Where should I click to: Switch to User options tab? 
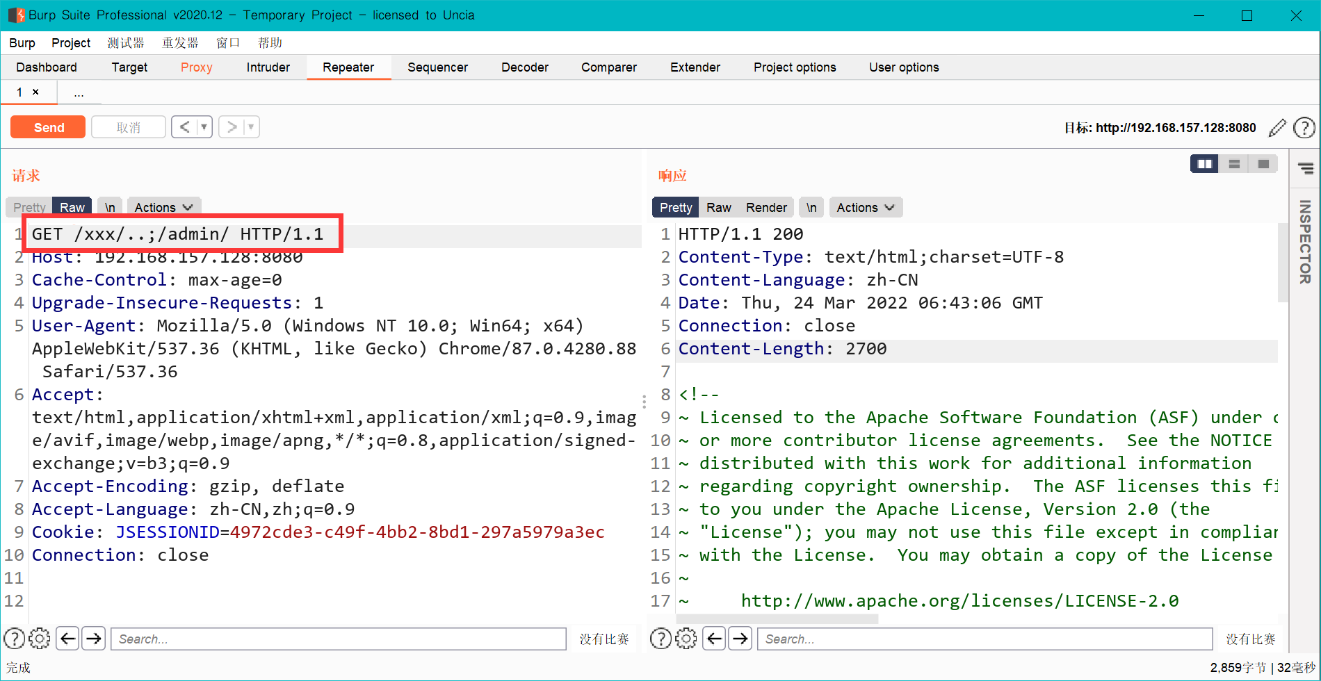coord(904,67)
